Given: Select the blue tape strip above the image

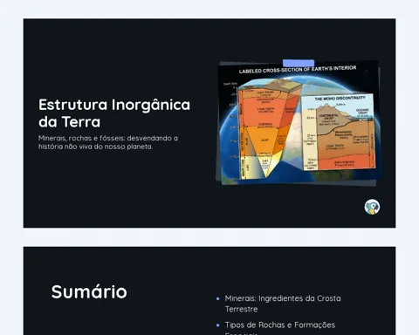Looking at the screenshot, I should point(299,63).
